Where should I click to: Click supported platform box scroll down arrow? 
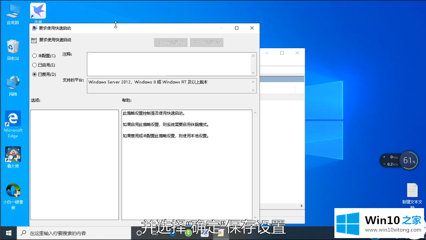pyautogui.click(x=253, y=90)
